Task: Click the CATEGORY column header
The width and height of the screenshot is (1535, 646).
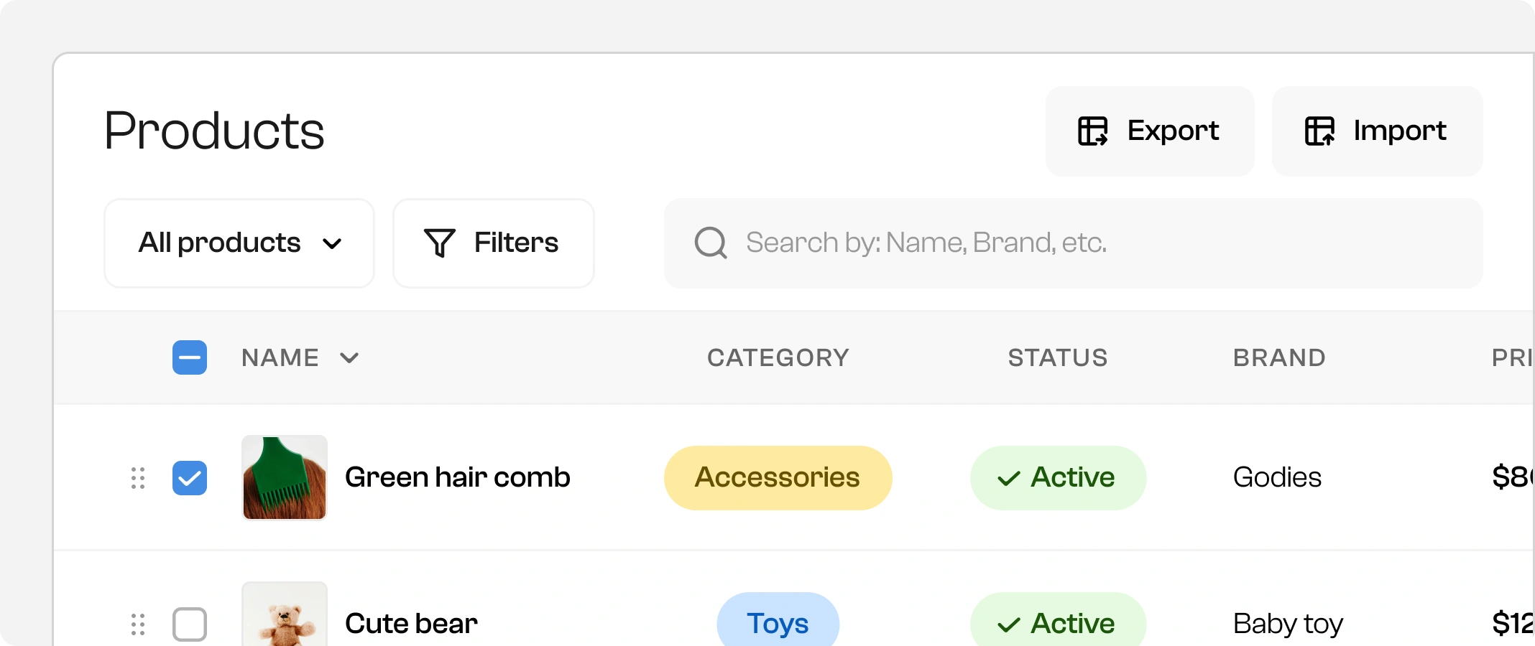Action: coord(778,357)
